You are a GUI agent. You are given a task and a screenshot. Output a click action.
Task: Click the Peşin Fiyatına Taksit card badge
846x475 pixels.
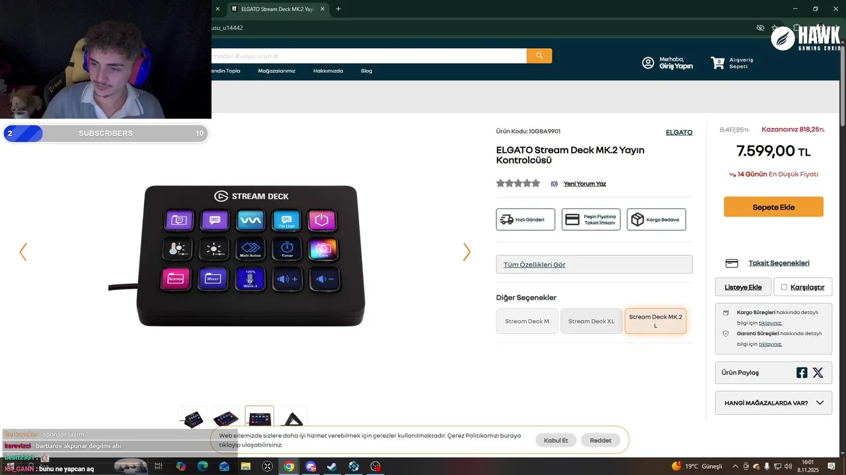(591, 220)
